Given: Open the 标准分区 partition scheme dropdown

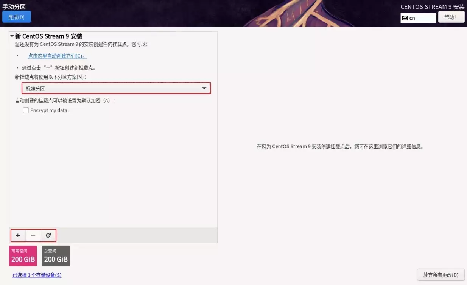Looking at the screenshot, I should pyautogui.click(x=116, y=88).
